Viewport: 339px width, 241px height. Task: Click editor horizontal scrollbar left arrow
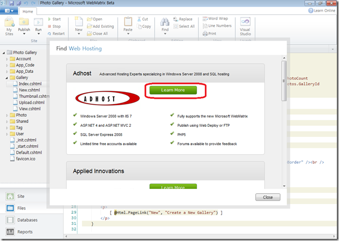tap(66, 236)
